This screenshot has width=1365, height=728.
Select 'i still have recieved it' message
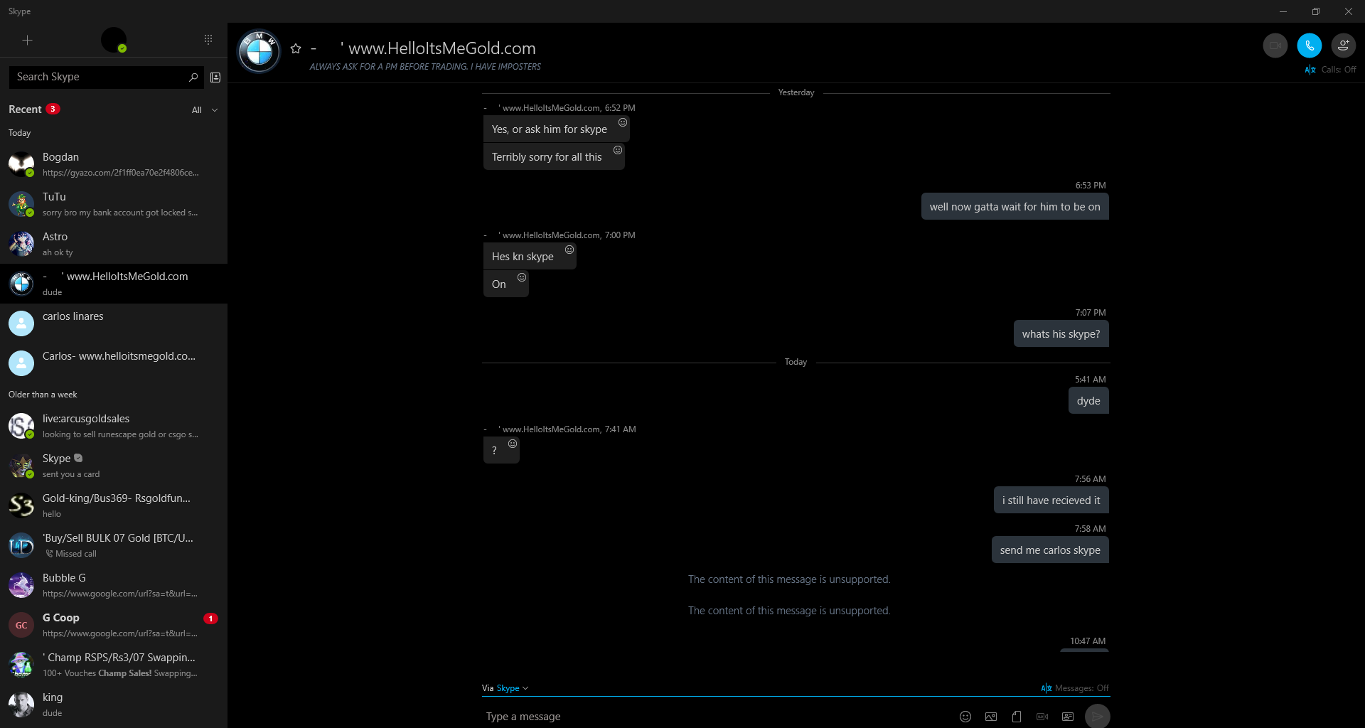[x=1051, y=500]
